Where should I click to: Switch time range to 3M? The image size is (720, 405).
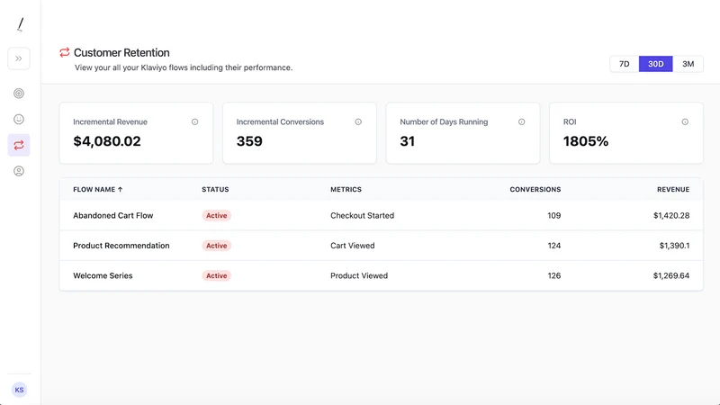688,64
